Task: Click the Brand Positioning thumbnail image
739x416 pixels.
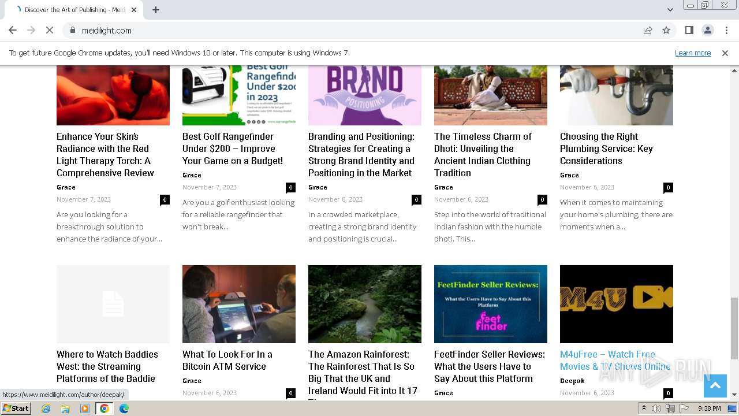Action: click(365, 95)
